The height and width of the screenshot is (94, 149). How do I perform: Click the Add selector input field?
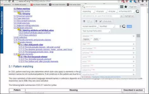[x=101, y=16]
